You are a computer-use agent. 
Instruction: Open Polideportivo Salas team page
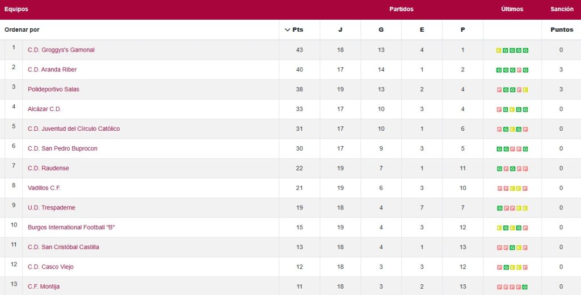click(53, 89)
